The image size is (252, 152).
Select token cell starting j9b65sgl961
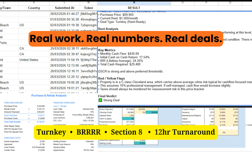(89, 14)
